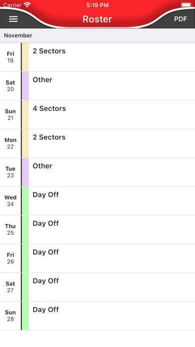
Task: Tap the Fri 19 date label
Action: [x=10, y=57]
